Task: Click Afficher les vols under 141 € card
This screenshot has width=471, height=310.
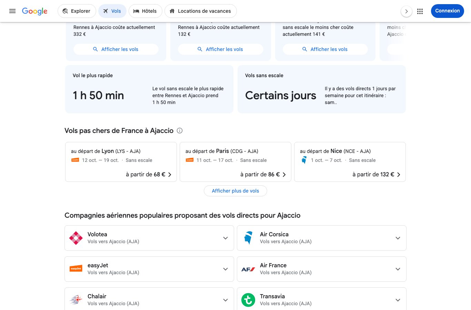Action: point(325,49)
